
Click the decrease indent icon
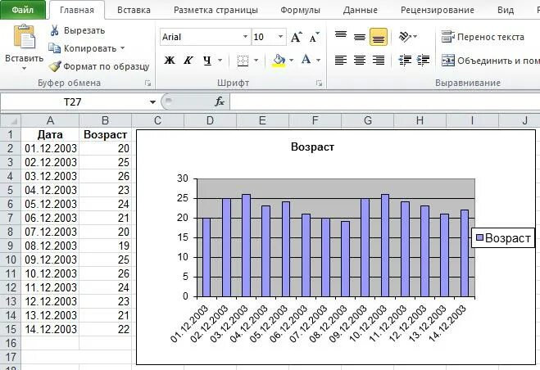(405, 61)
